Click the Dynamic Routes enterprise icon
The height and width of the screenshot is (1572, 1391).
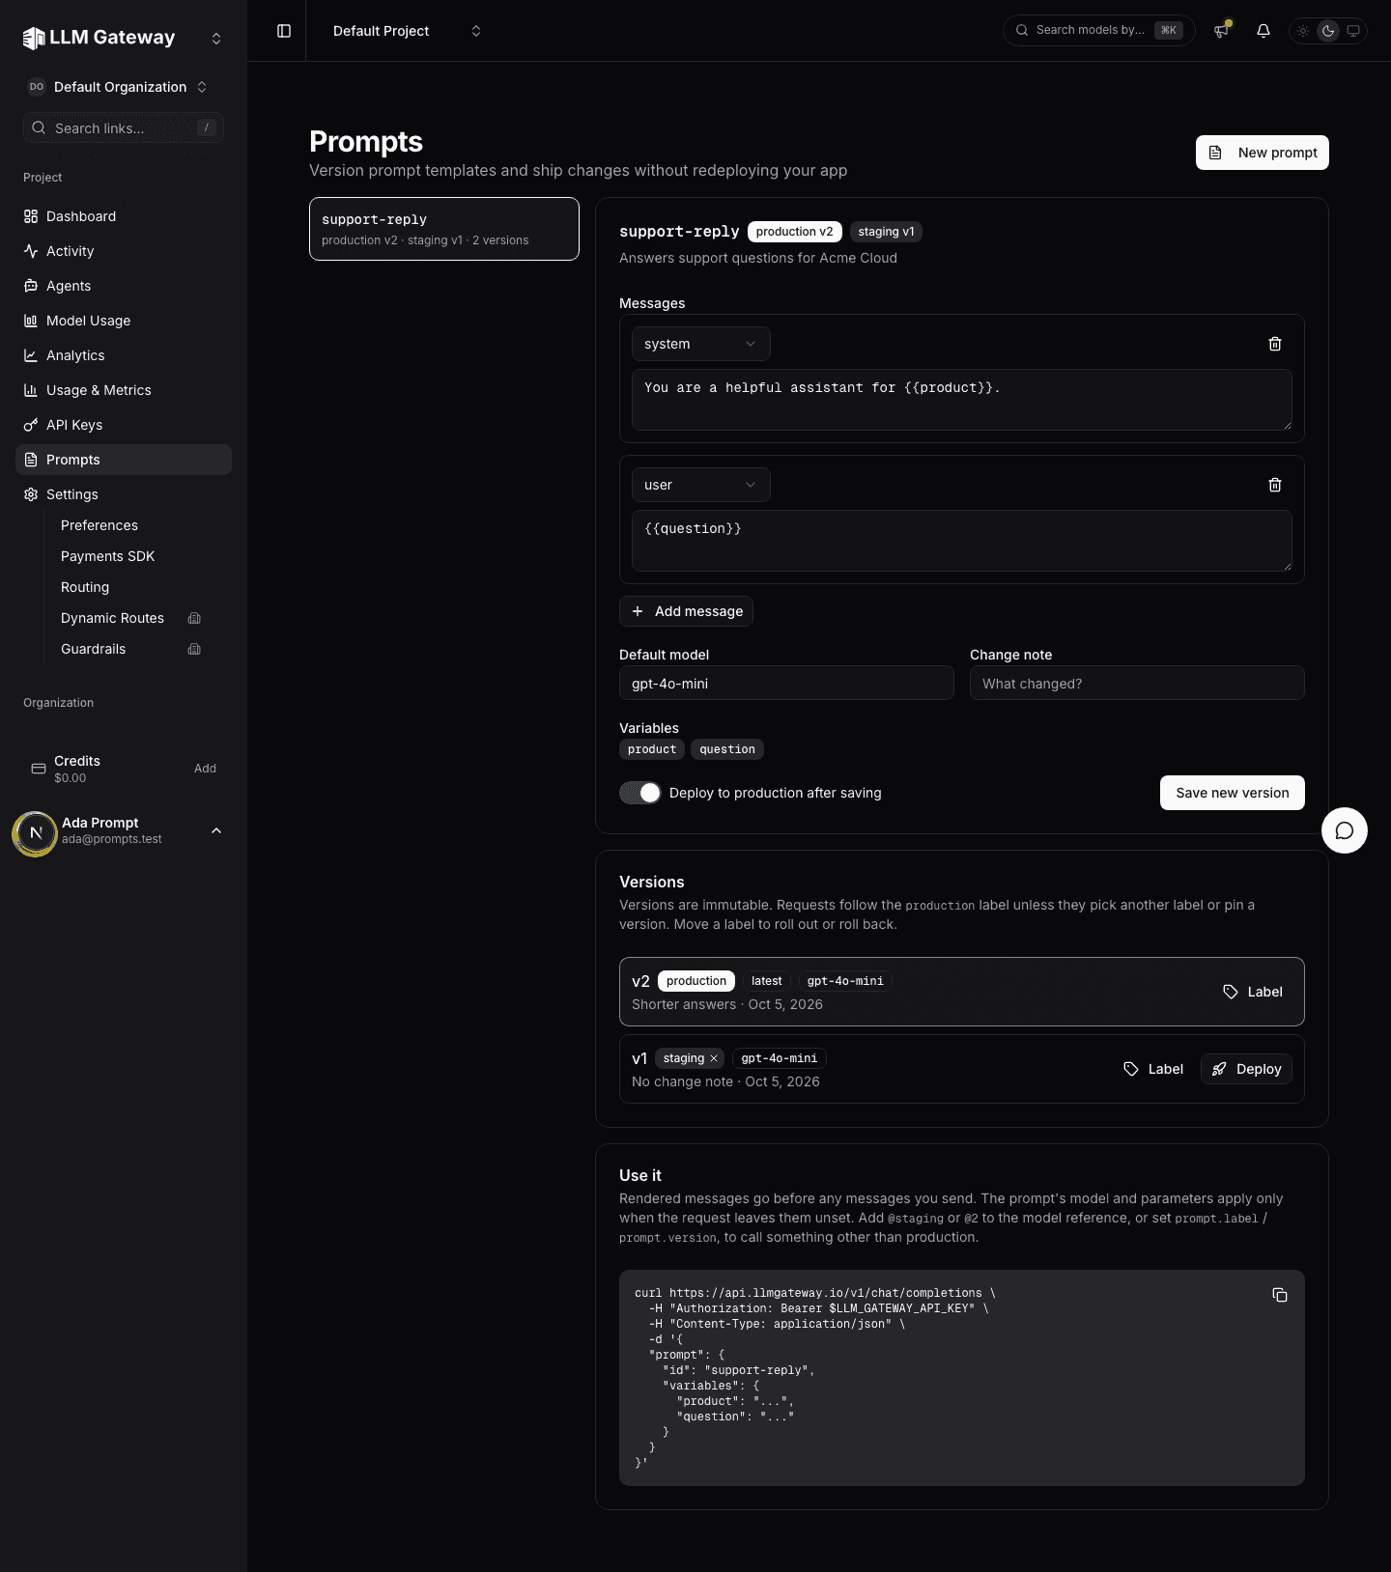pos(194,618)
